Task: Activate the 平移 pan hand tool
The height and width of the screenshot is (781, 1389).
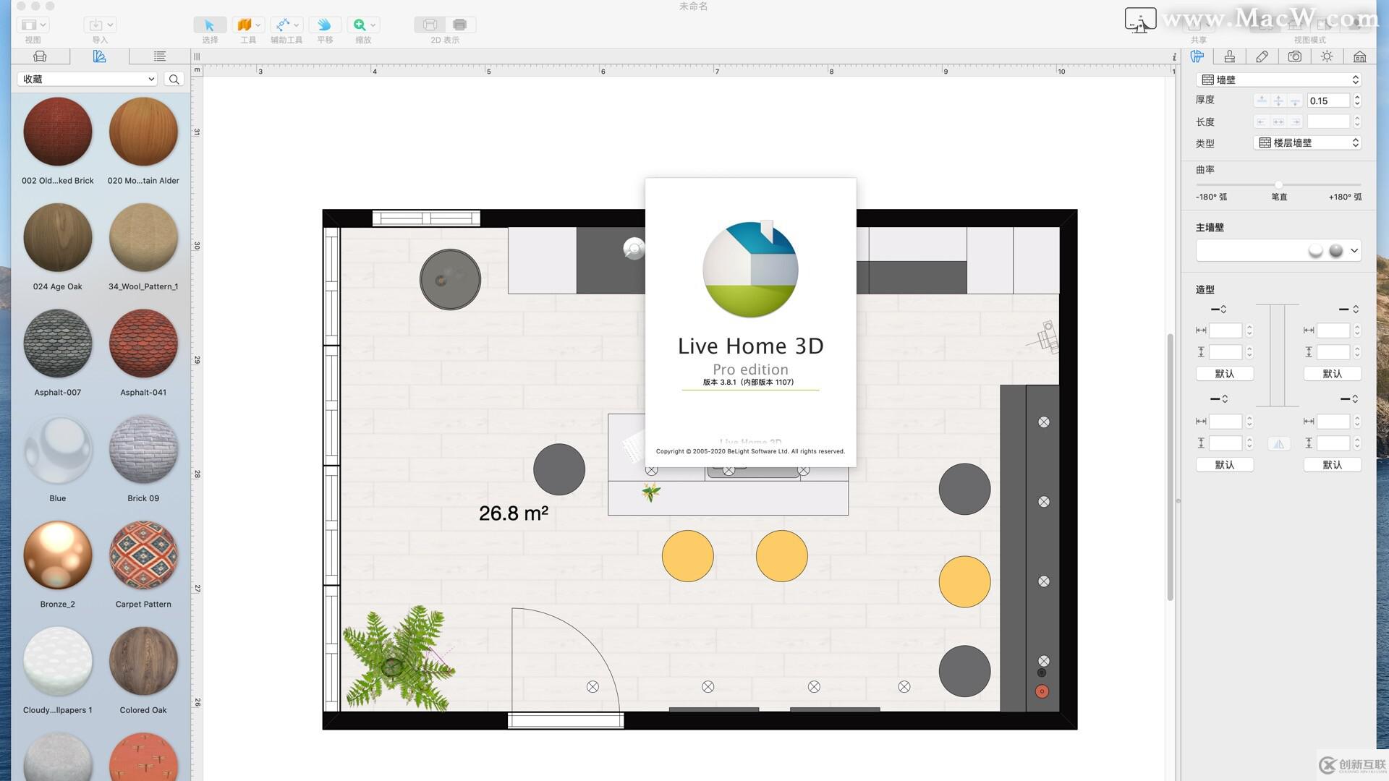Action: (323, 25)
